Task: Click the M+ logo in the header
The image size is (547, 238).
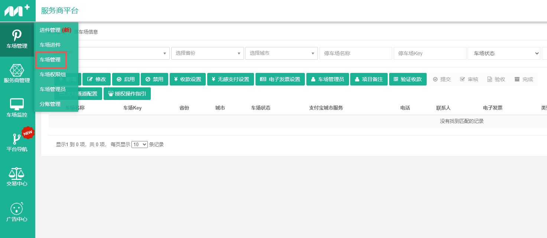Action: pos(17,10)
